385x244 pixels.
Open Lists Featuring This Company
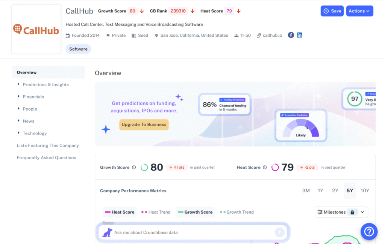(x=48, y=145)
